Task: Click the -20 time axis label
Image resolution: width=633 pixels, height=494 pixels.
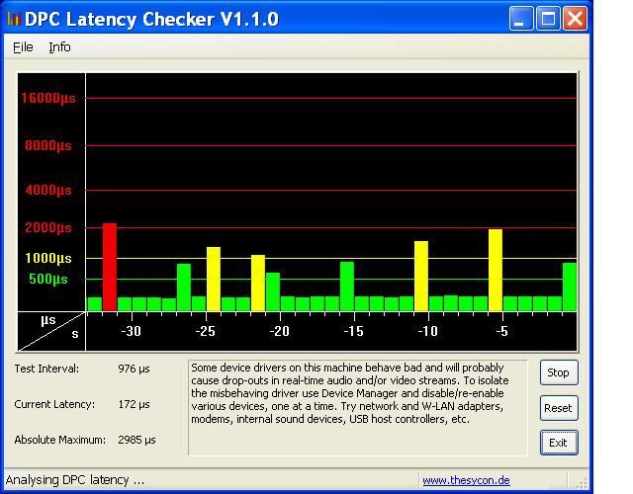Action: point(279,332)
